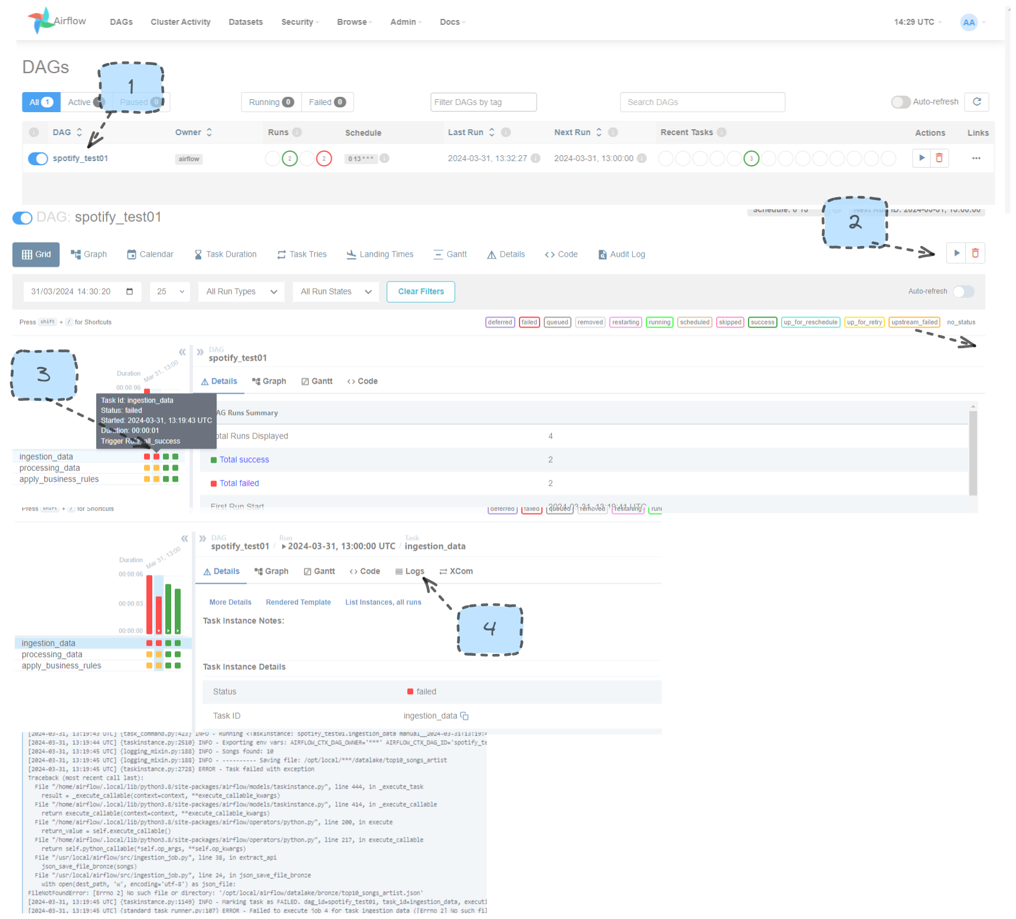
Task: Enable Auto-refresh for DAGs list
Action: pyautogui.click(x=900, y=102)
